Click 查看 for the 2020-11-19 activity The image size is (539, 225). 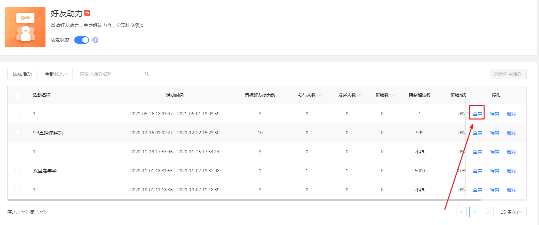pos(477,152)
